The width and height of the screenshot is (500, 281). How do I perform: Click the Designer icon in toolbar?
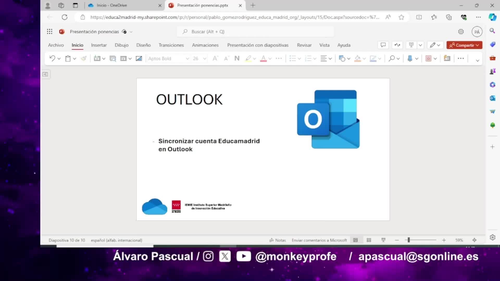[x=447, y=58]
